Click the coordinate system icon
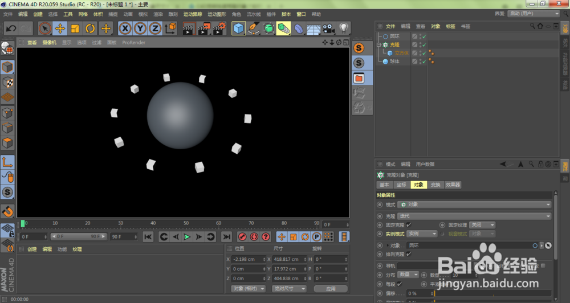This screenshot has height=303, width=570. [x=170, y=28]
